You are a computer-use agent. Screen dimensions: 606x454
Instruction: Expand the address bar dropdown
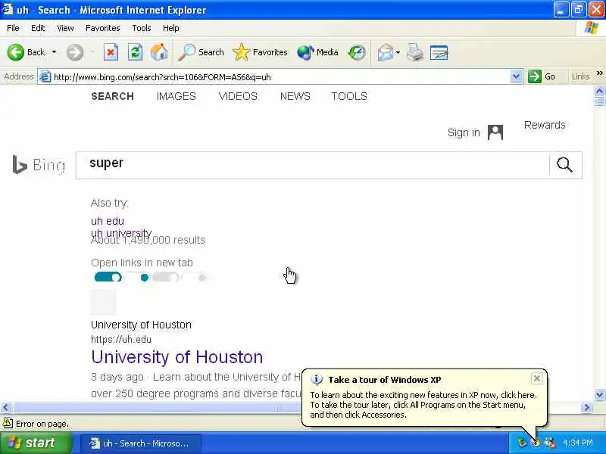516,76
